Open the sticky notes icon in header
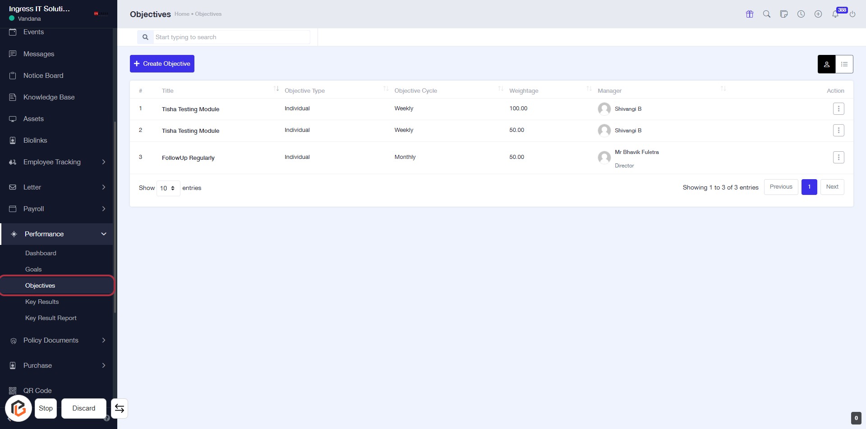 (x=784, y=14)
